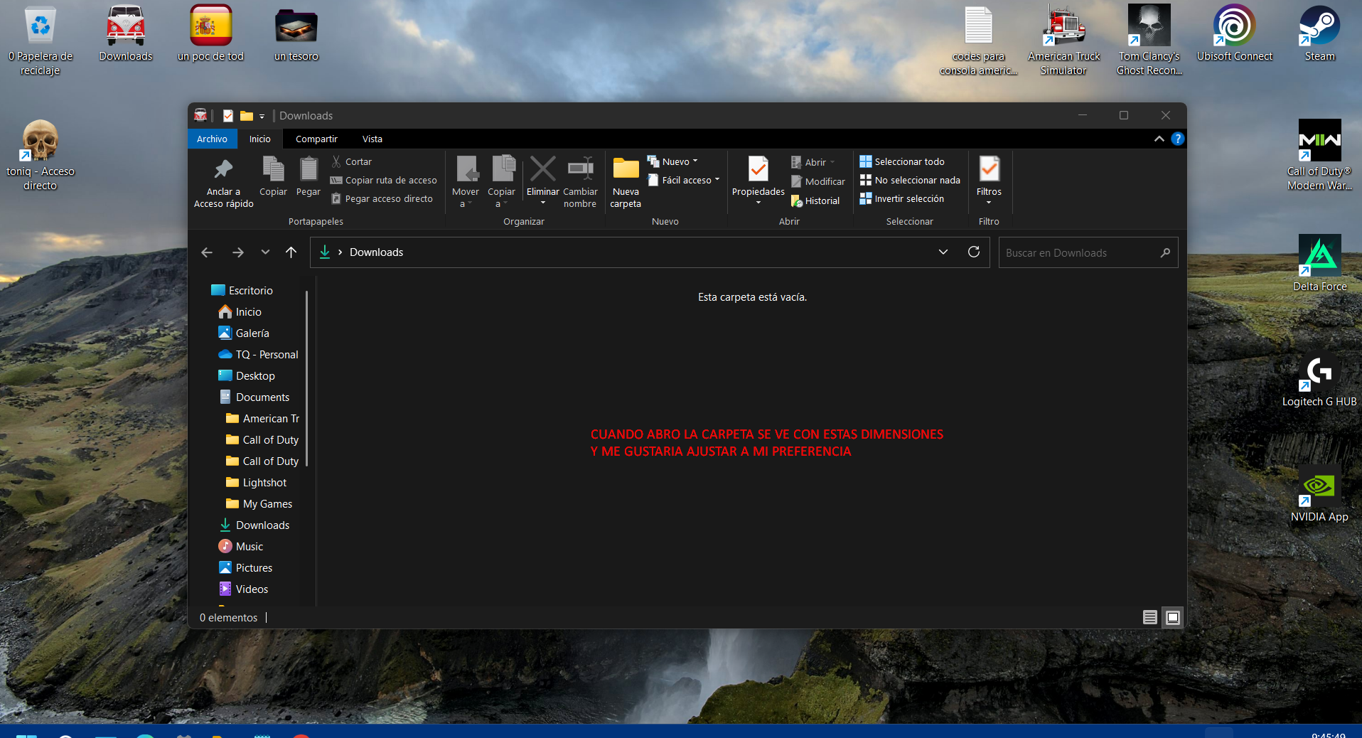Open Historial in ribbon

tap(815, 201)
